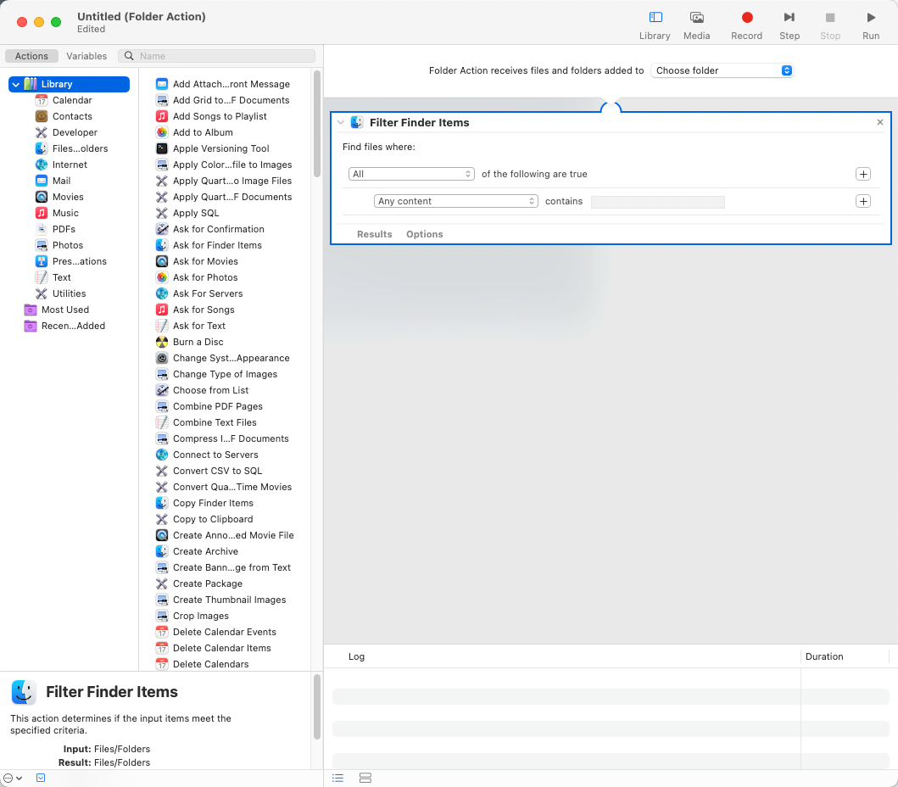Select the Utilities category
The height and width of the screenshot is (787, 898).
coord(69,293)
